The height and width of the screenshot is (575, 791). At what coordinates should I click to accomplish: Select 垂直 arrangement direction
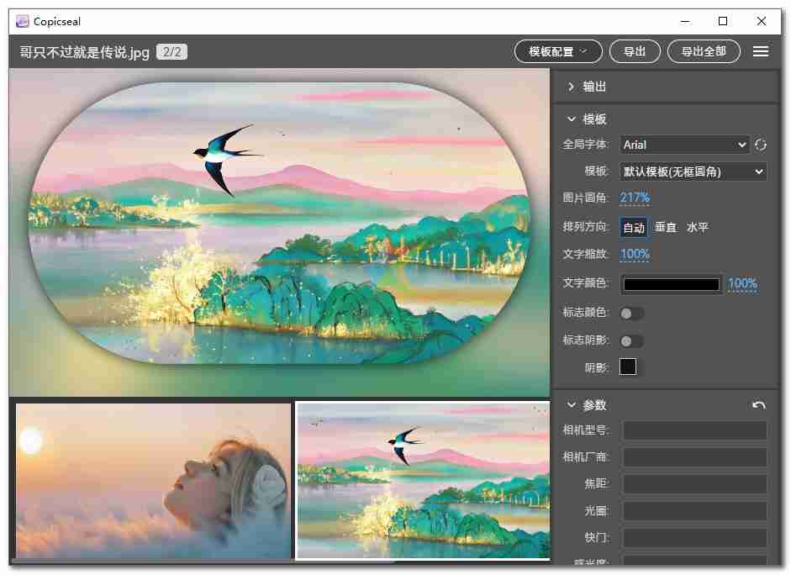pos(666,227)
